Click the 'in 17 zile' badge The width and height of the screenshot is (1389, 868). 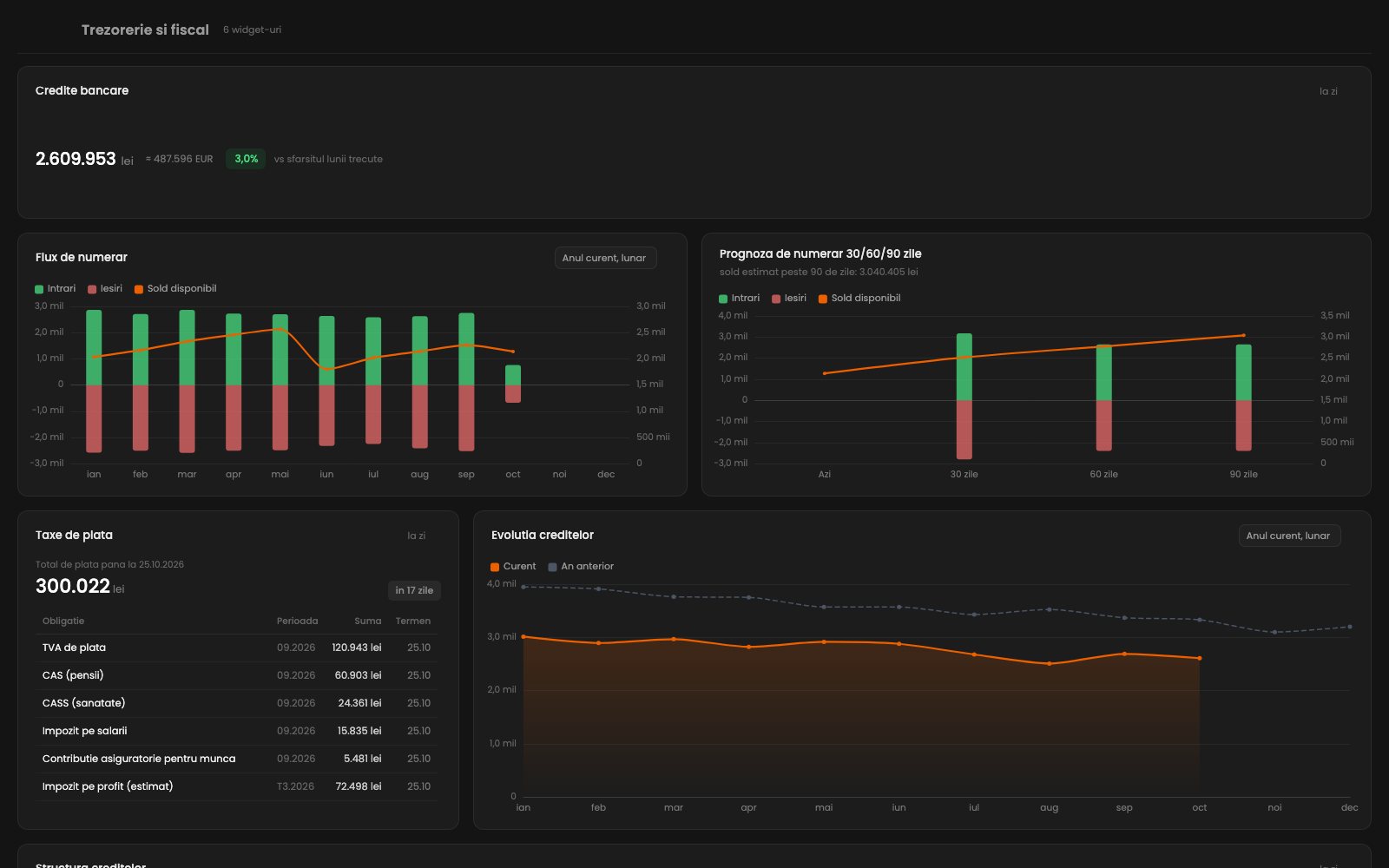pos(414,590)
